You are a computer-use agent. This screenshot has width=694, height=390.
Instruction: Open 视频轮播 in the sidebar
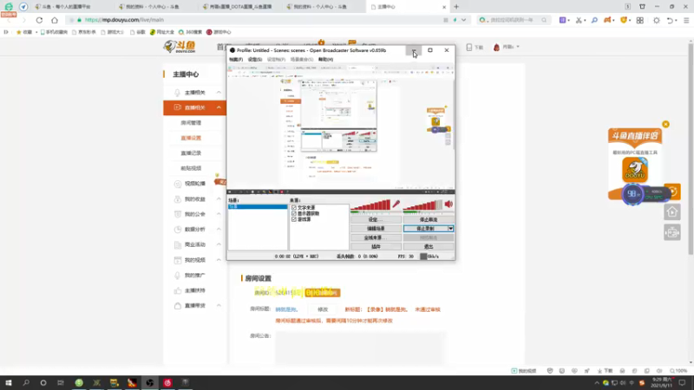click(194, 184)
